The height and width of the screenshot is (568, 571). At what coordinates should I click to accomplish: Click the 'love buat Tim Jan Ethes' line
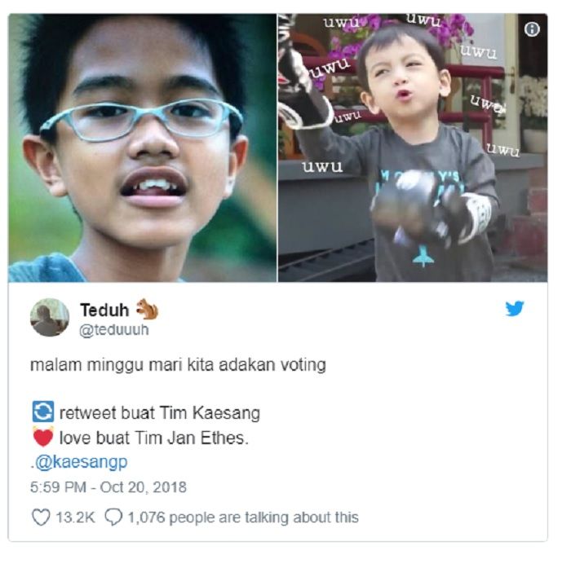[153, 438]
